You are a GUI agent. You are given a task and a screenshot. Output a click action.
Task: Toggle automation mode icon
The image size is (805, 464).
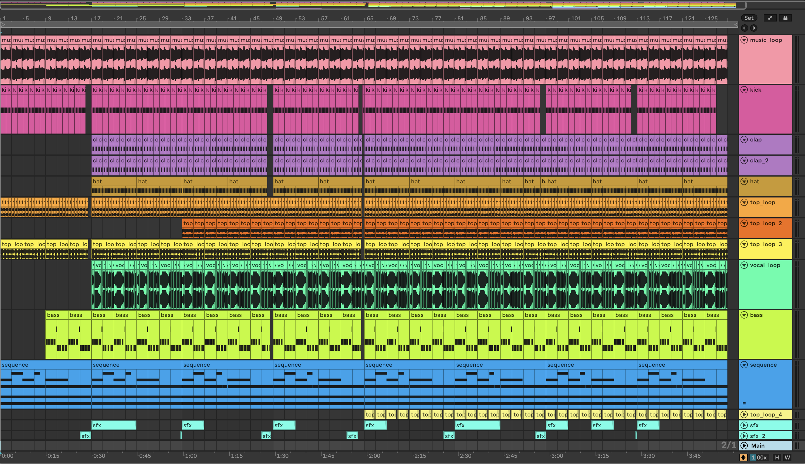tap(770, 18)
